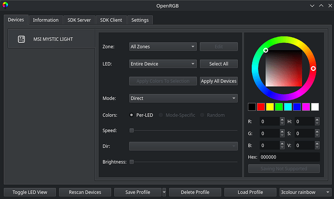
Task: Click the Toggle LED View button
Action: [x=30, y=192]
